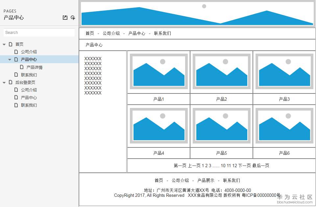Screen dimensions: 317x207
Task: Click the 产品6 label
Action: pos(284,153)
